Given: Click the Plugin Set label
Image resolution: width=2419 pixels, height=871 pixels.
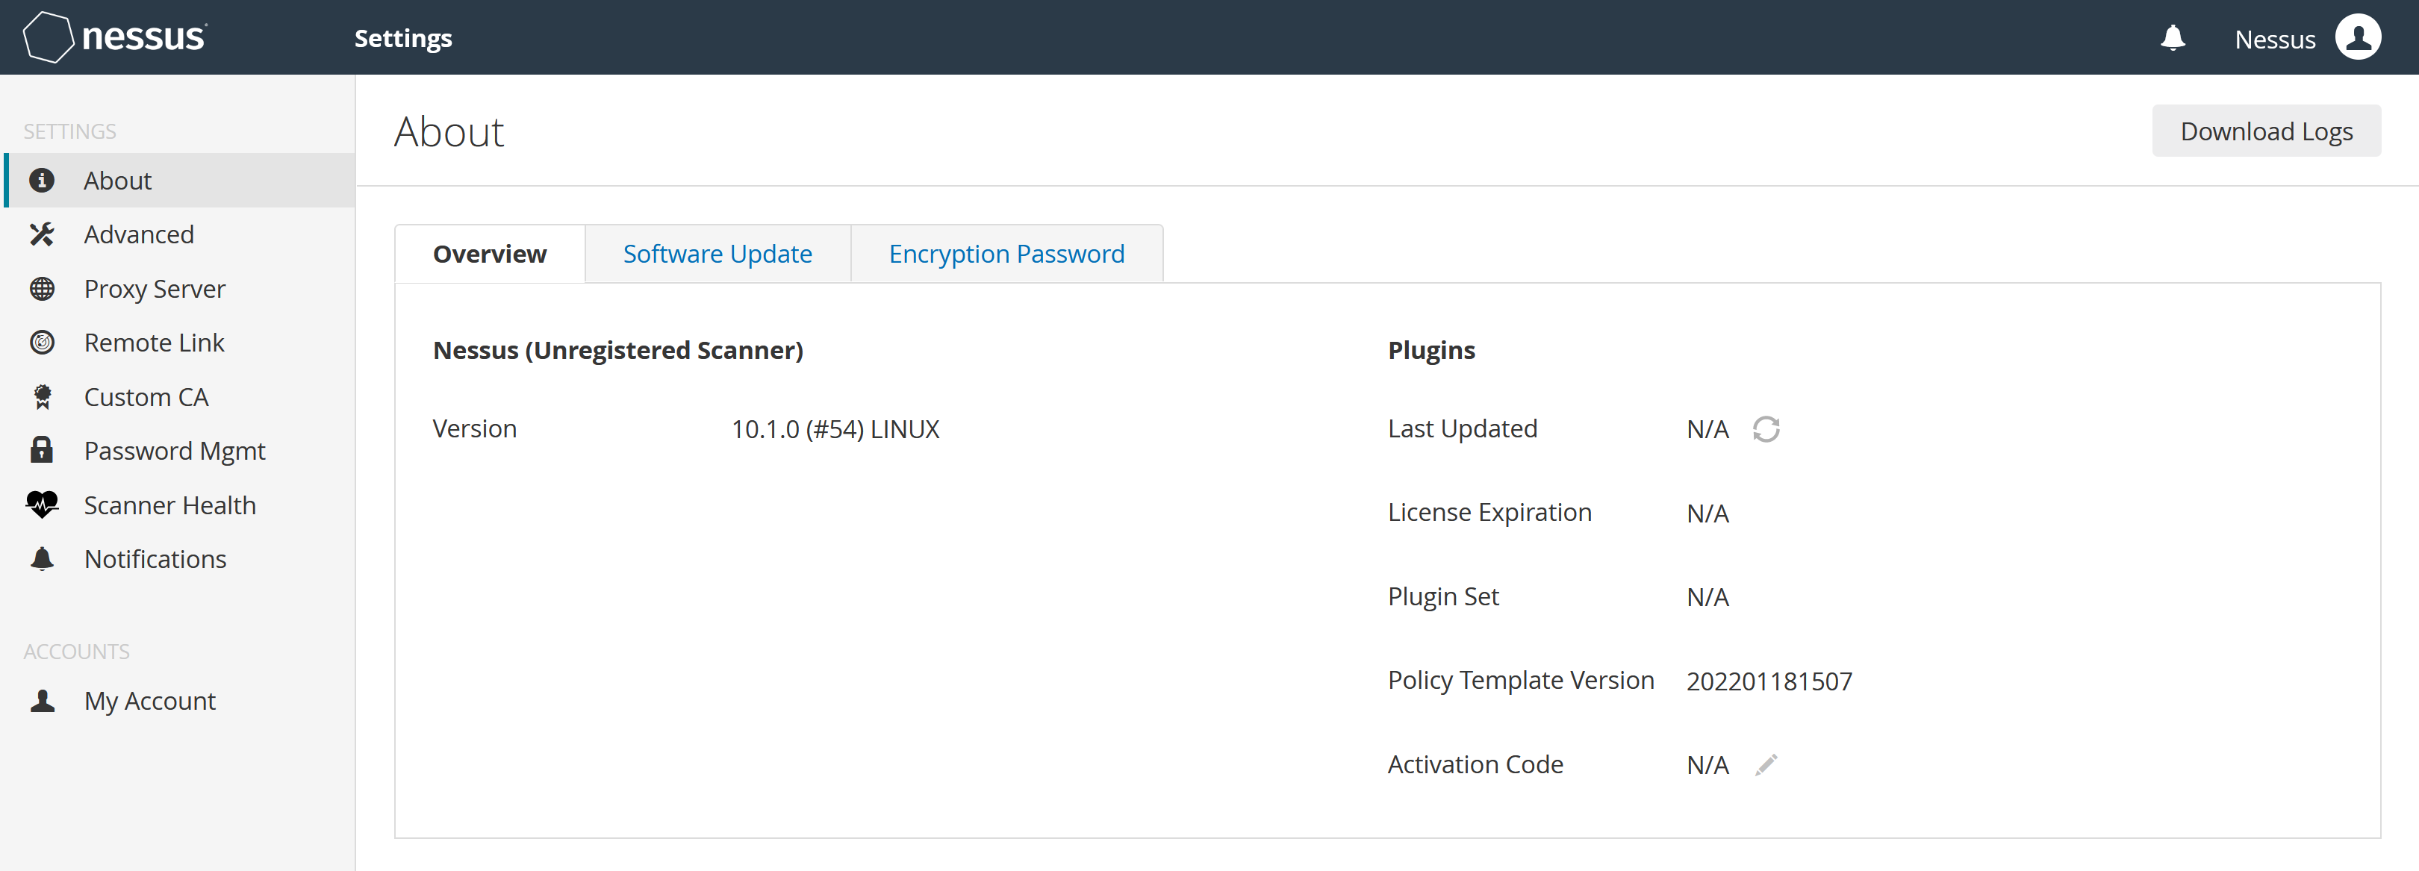Looking at the screenshot, I should click(1443, 597).
